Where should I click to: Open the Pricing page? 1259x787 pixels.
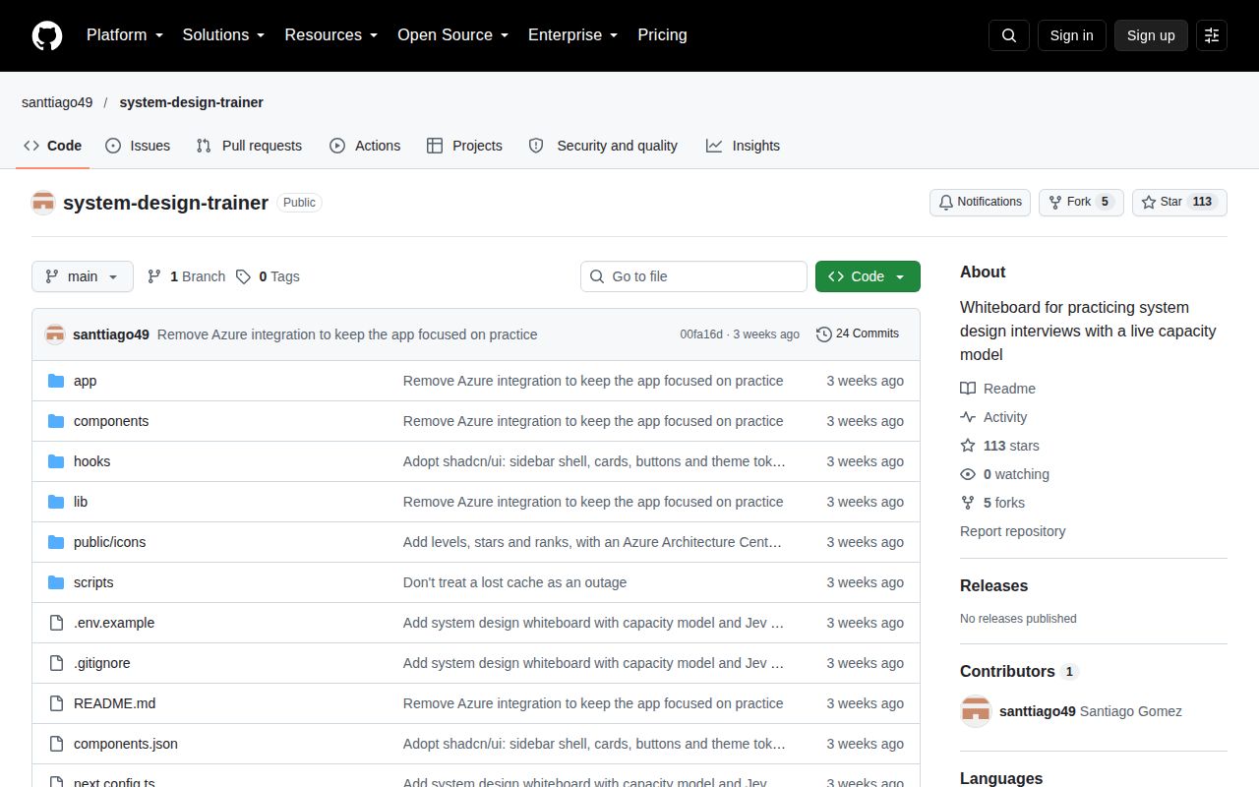click(662, 35)
